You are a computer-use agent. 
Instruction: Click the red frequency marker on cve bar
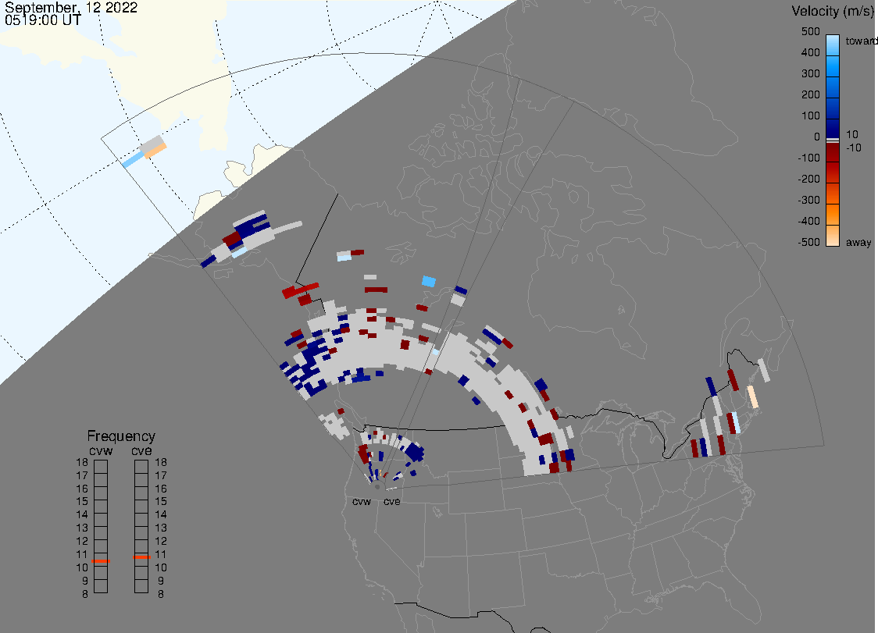tap(141, 557)
